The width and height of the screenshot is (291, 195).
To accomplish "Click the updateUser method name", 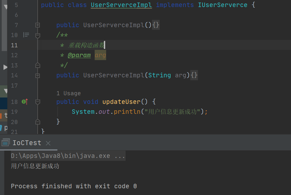I will click(121, 102).
